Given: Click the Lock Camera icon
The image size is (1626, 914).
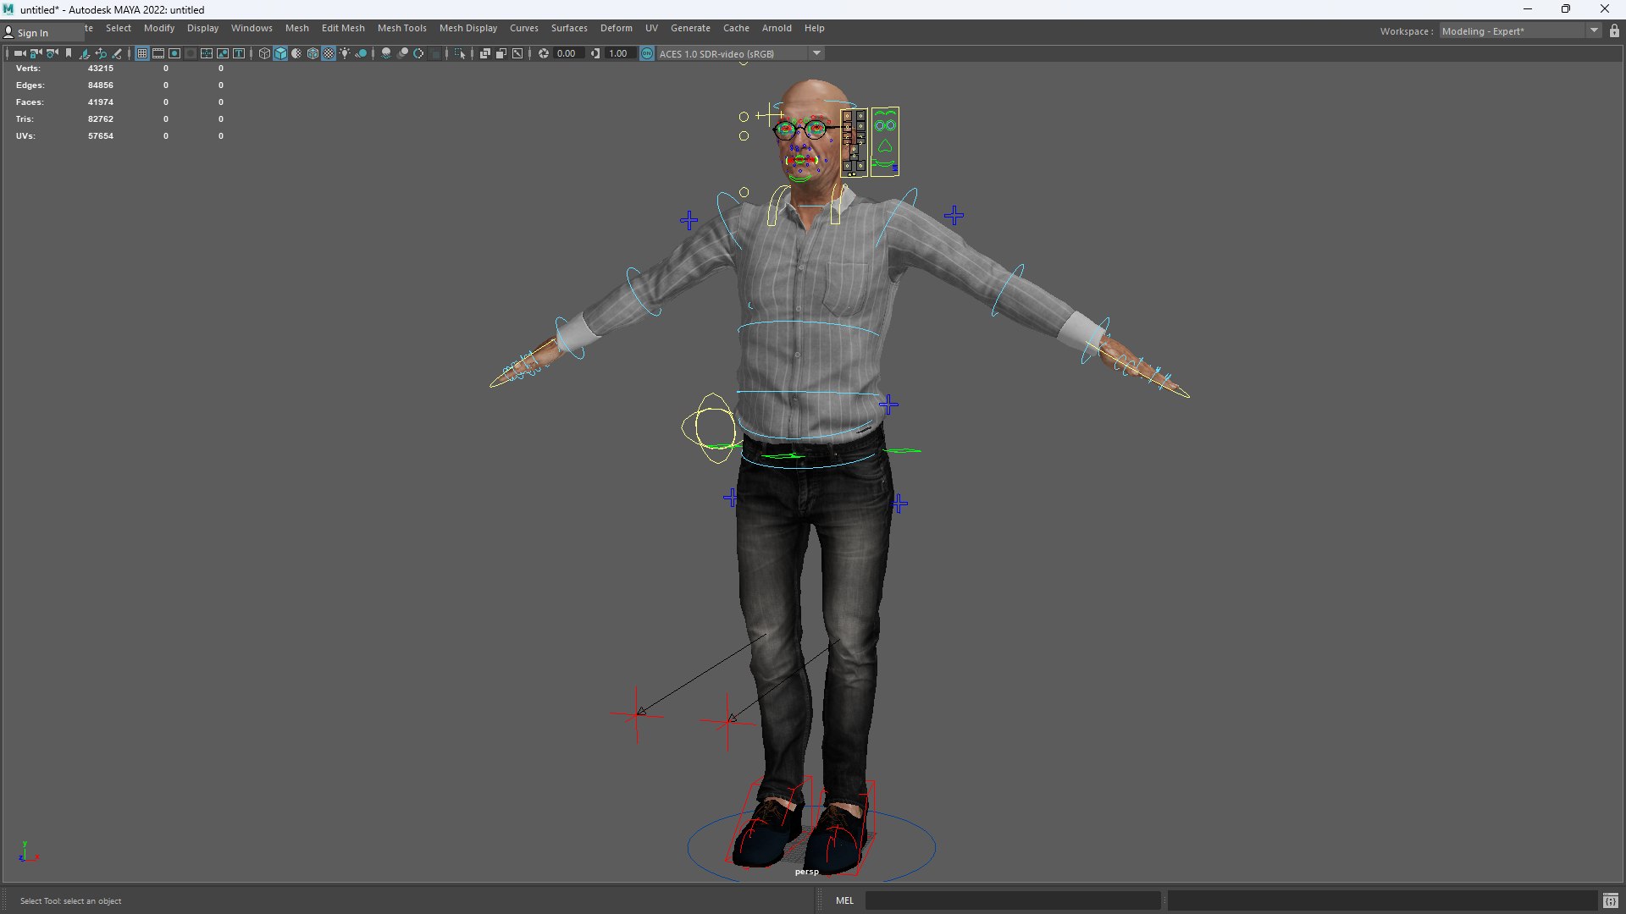Looking at the screenshot, I should pyautogui.click(x=36, y=53).
